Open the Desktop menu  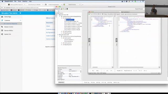[x=25, y=1]
